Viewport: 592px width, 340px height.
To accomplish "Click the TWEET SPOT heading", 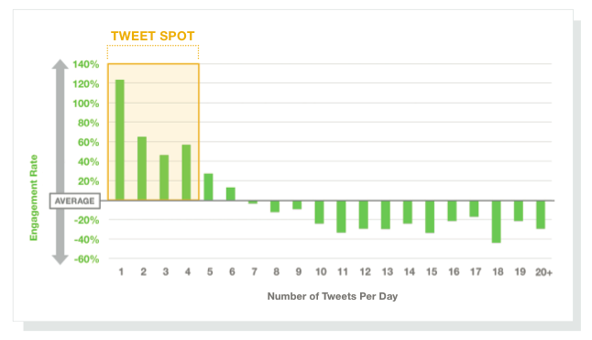I will click(x=152, y=36).
